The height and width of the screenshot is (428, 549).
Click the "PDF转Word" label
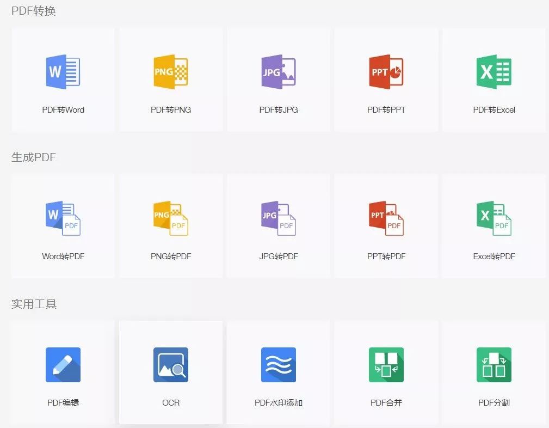[63, 109]
